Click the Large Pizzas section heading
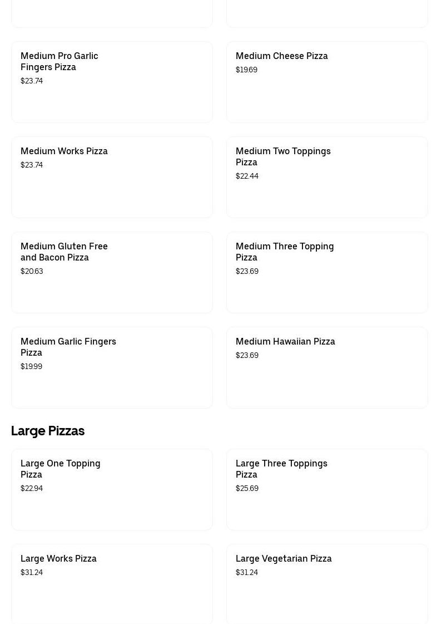The height and width of the screenshot is (624, 447). coord(48,431)
